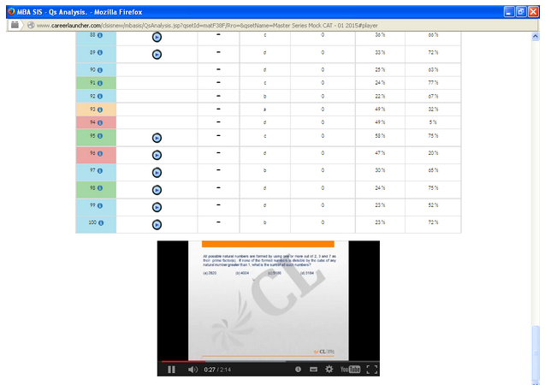This screenshot has height=385, width=545.
Task: Toggle theater mode in the video player
Action: coord(313,369)
